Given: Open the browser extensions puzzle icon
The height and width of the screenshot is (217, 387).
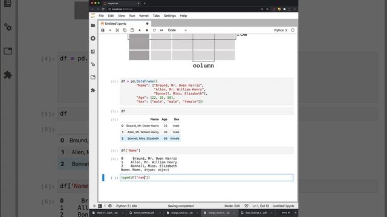Looking at the screenshot, I should pos(285,9).
